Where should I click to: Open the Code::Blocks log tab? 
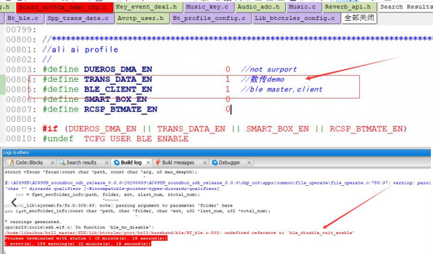coord(29,162)
